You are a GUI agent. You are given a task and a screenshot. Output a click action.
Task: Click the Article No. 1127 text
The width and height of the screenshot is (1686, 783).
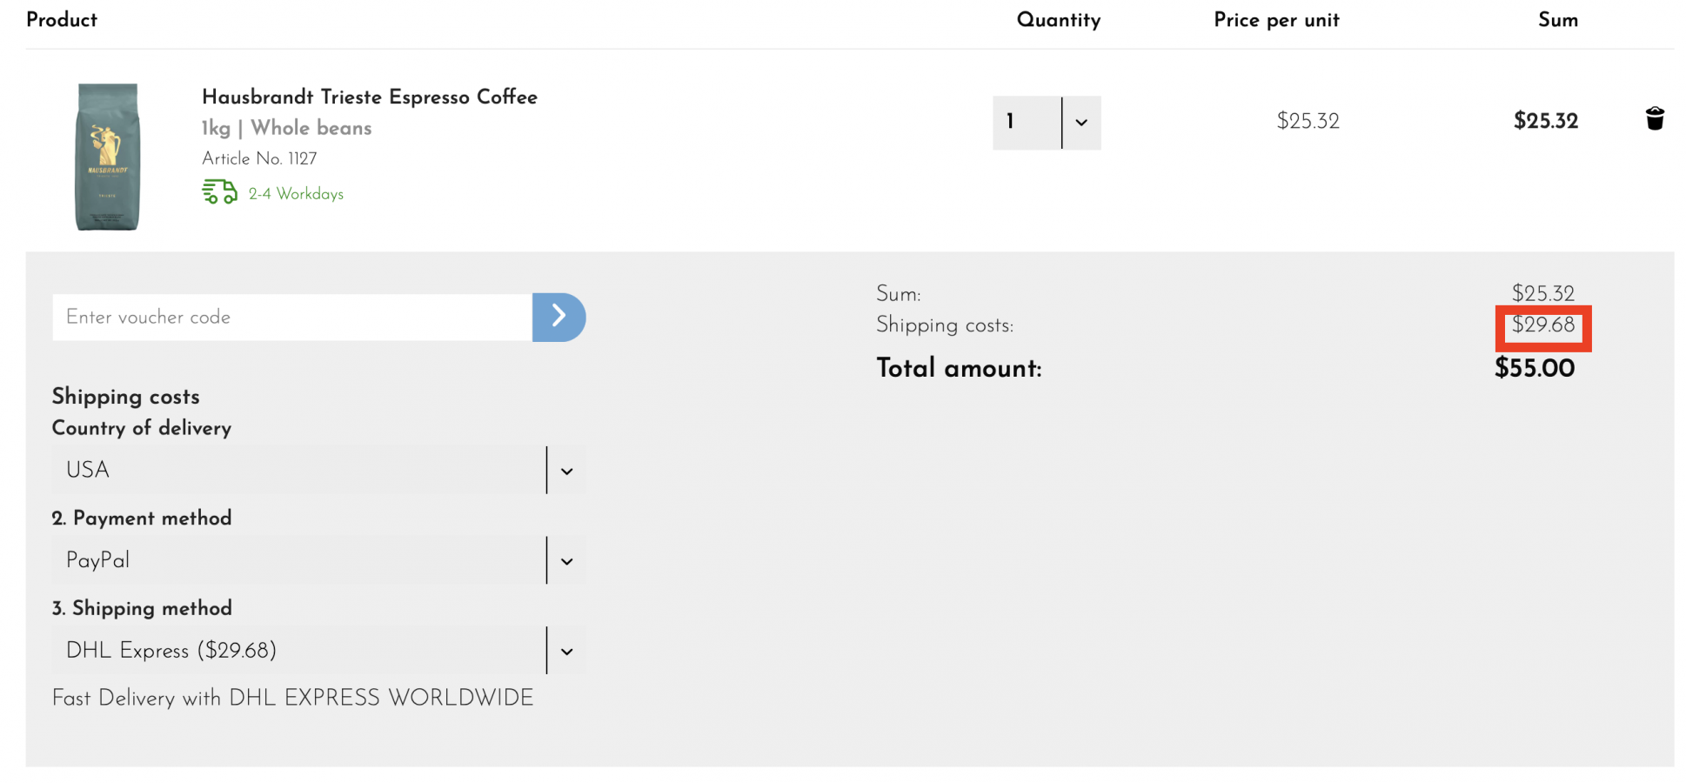pos(259,158)
